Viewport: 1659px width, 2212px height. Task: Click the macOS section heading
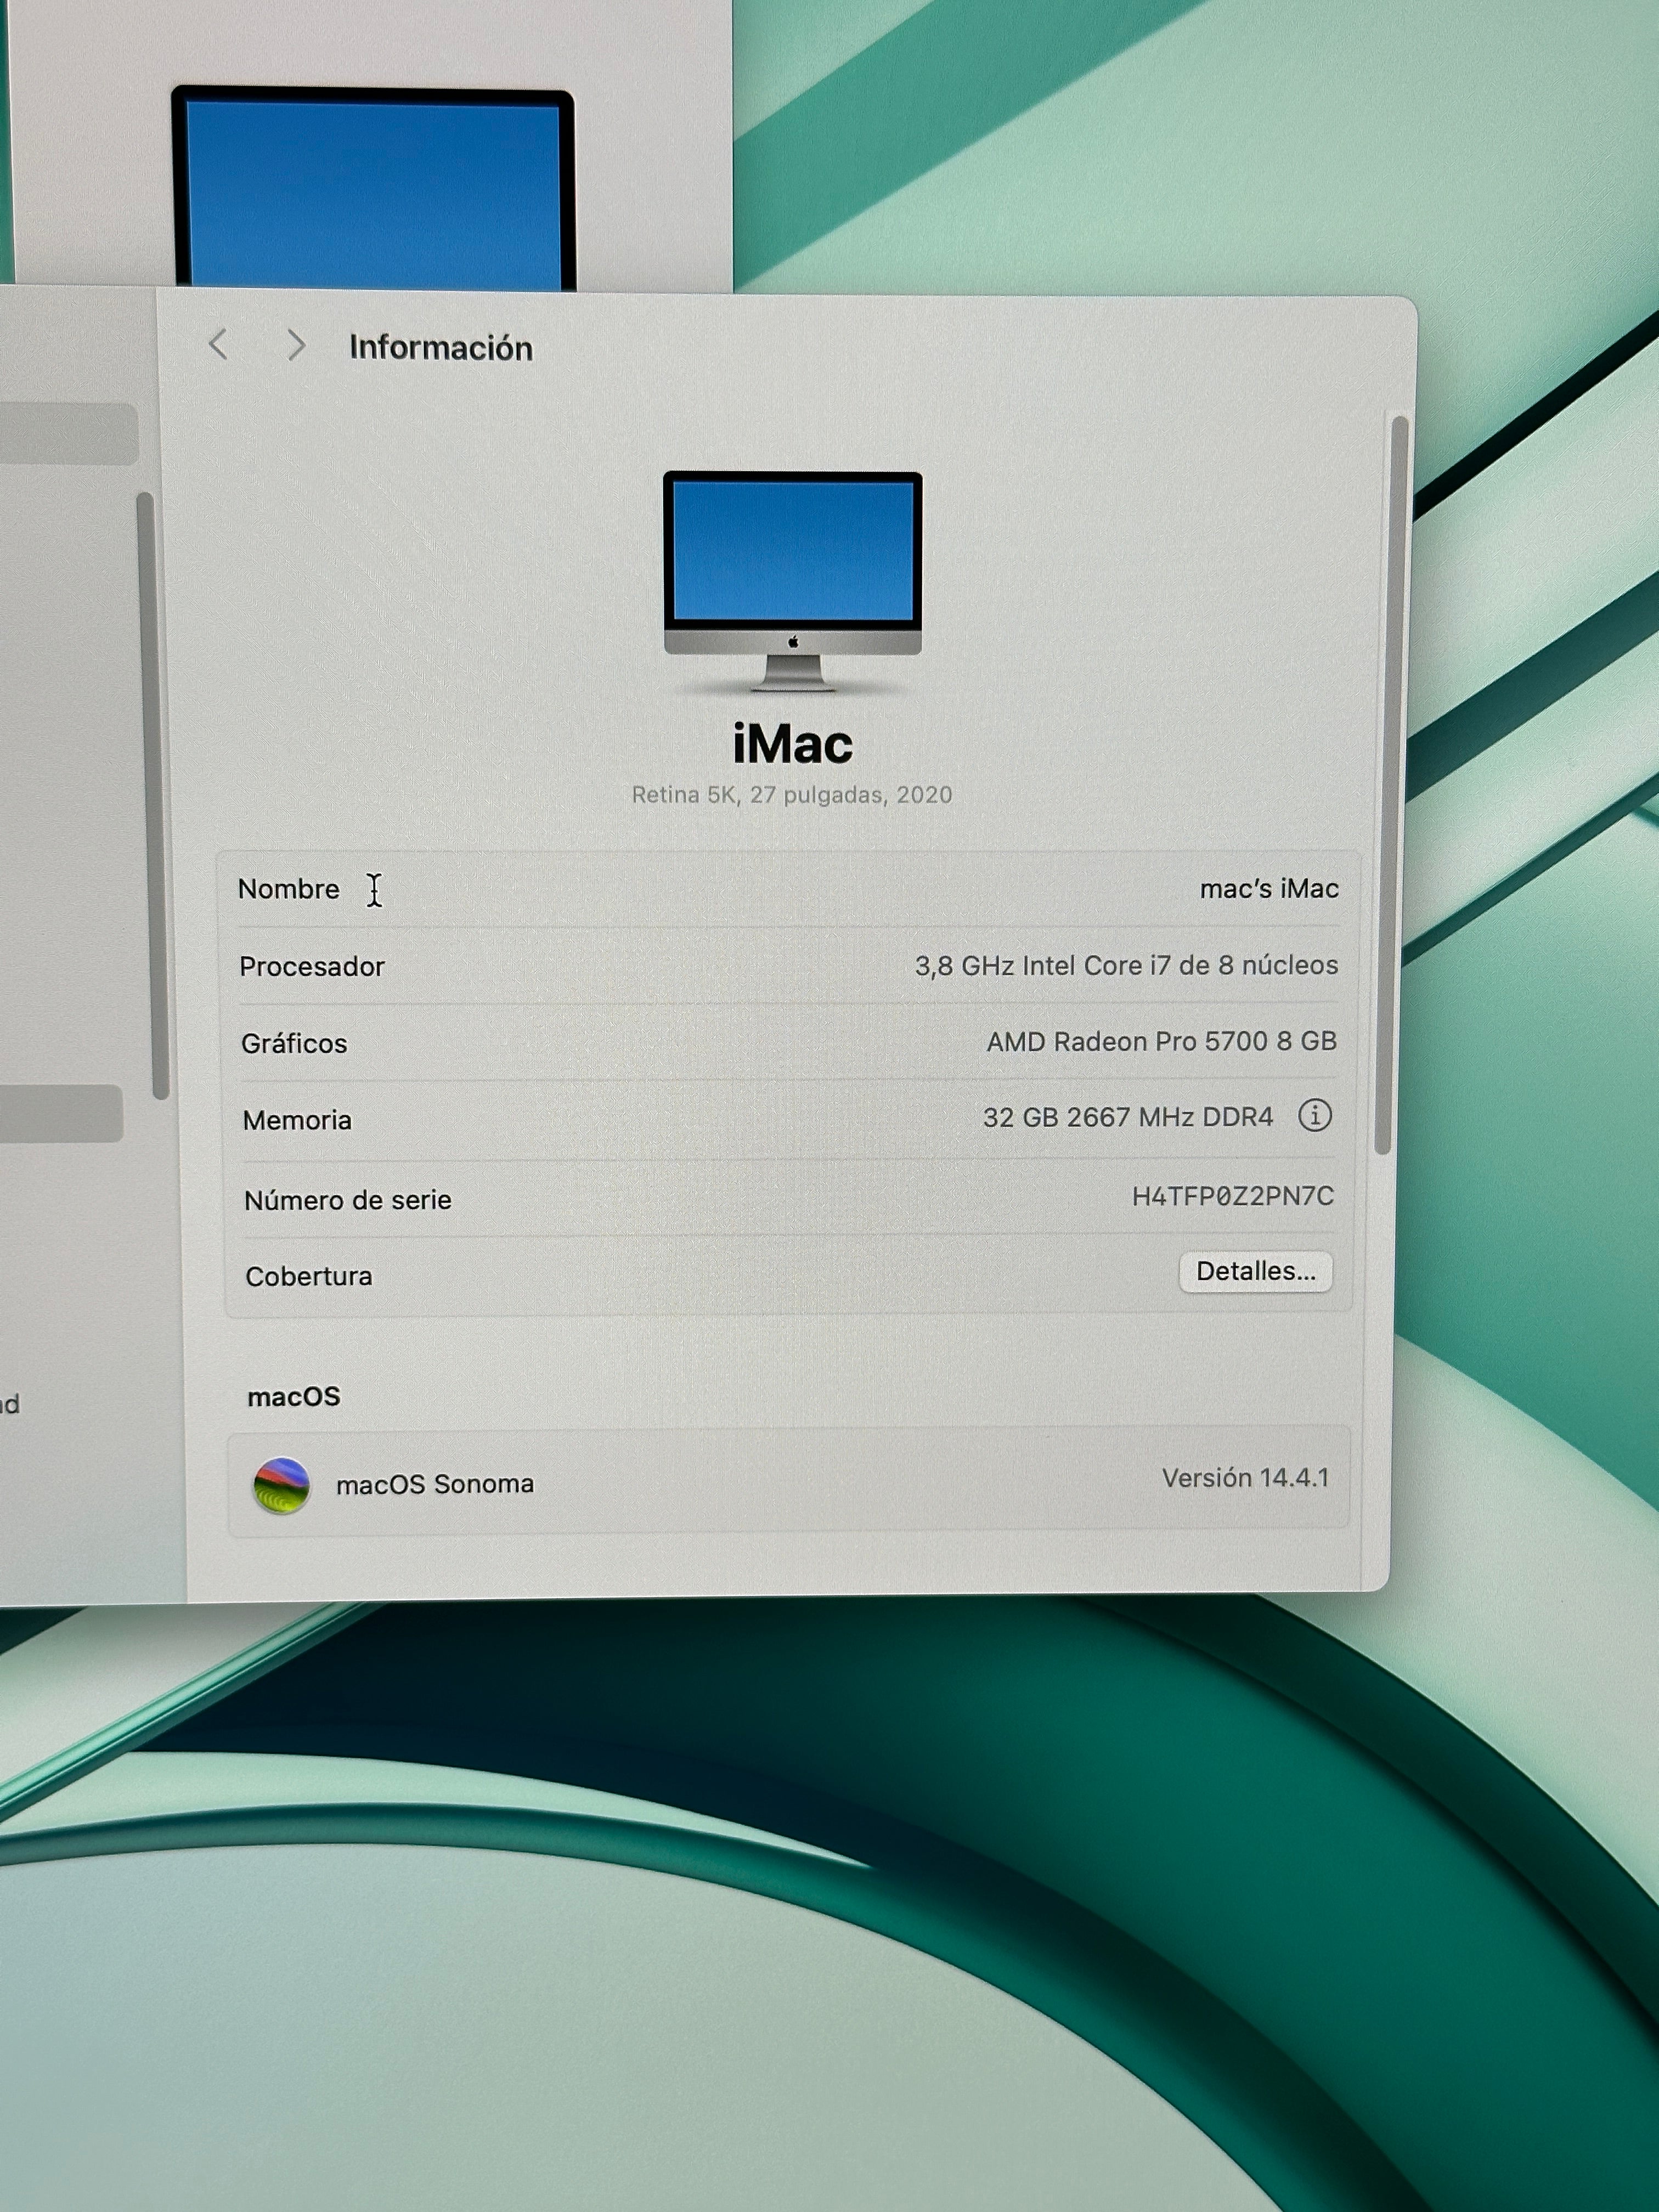coord(294,1396)
